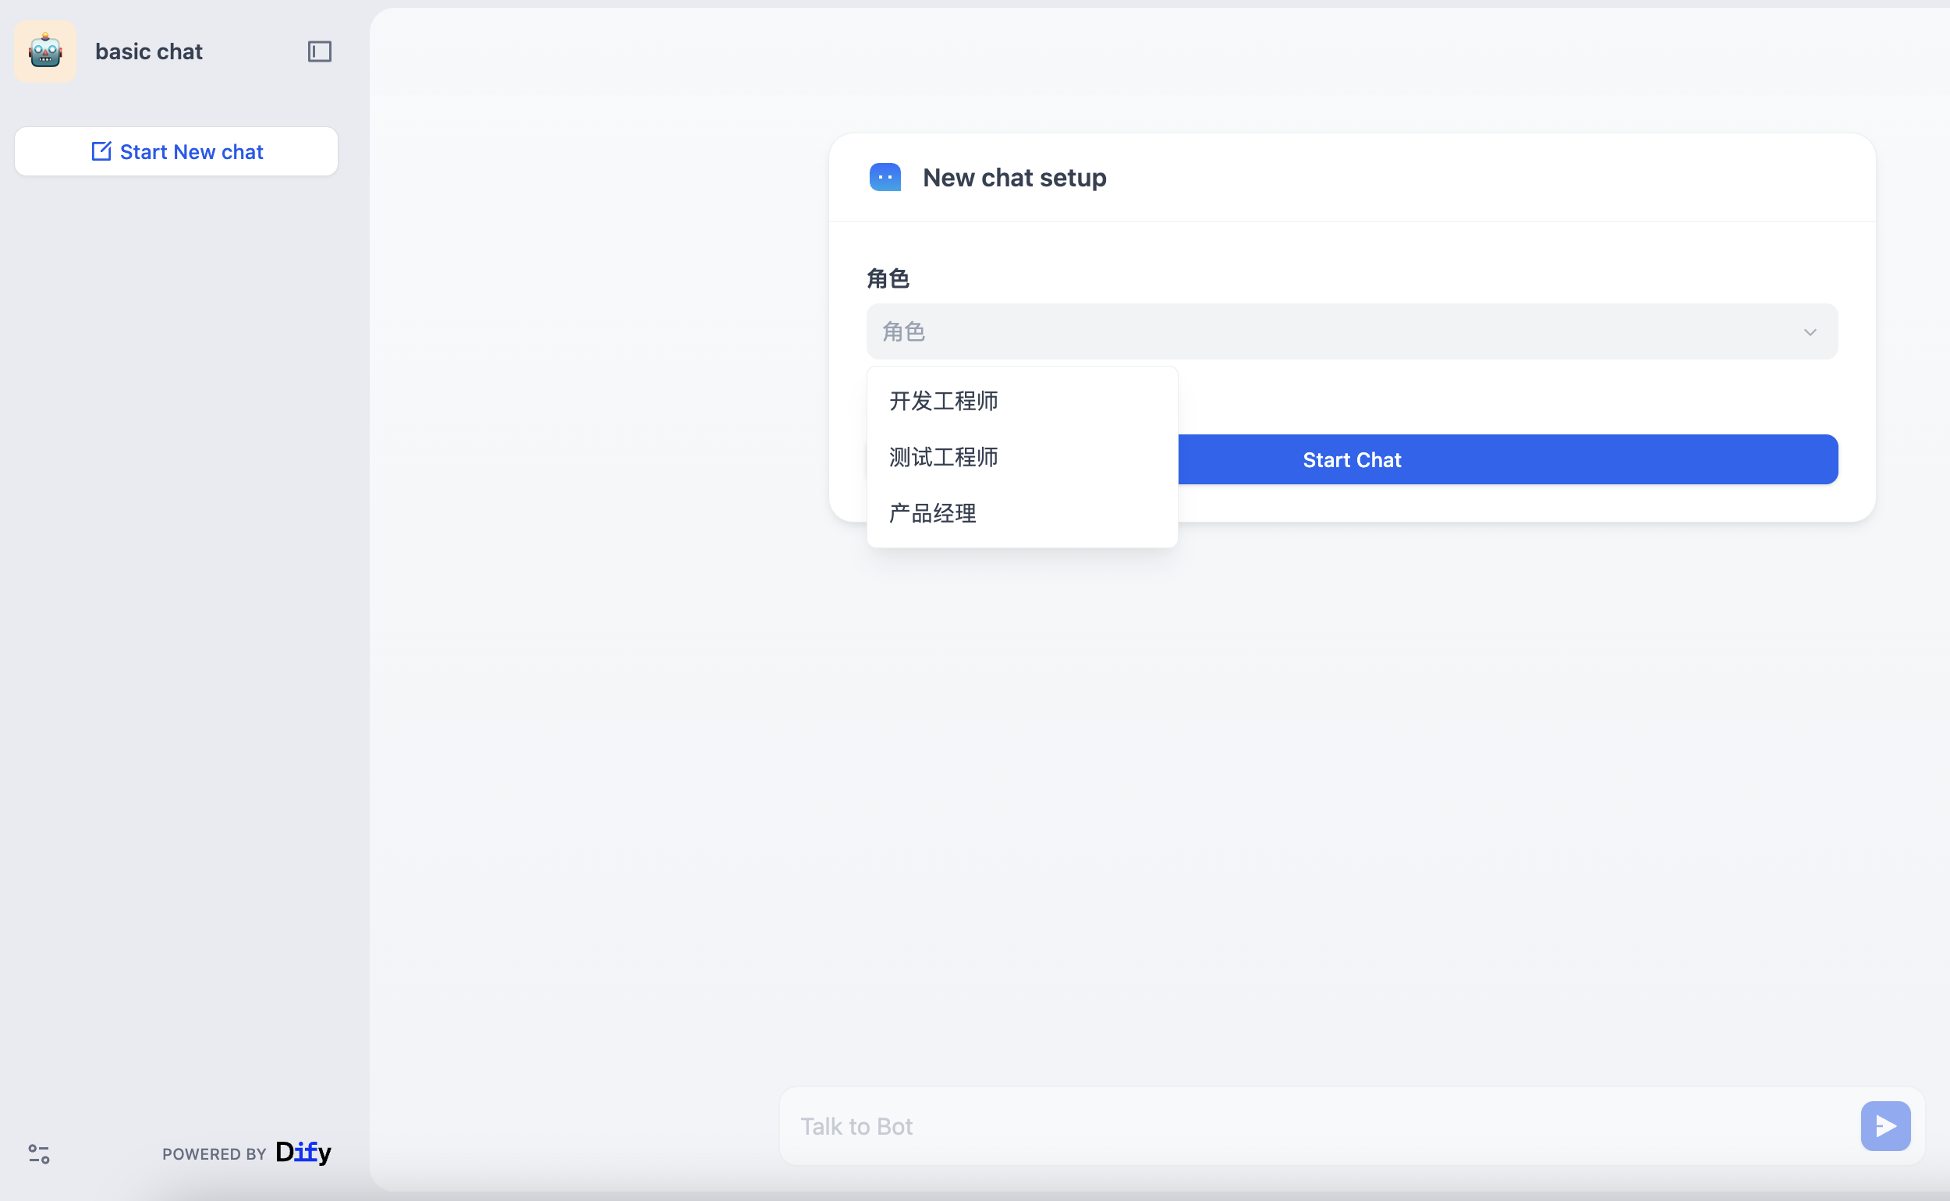The image size is (1950, 1201).
Task: Choose 测试工程师 option
Action: (943, 458)
